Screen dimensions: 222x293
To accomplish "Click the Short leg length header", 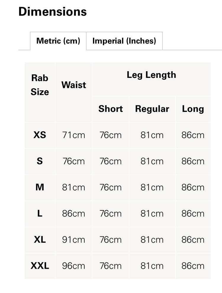I will (x=111, y=109).
